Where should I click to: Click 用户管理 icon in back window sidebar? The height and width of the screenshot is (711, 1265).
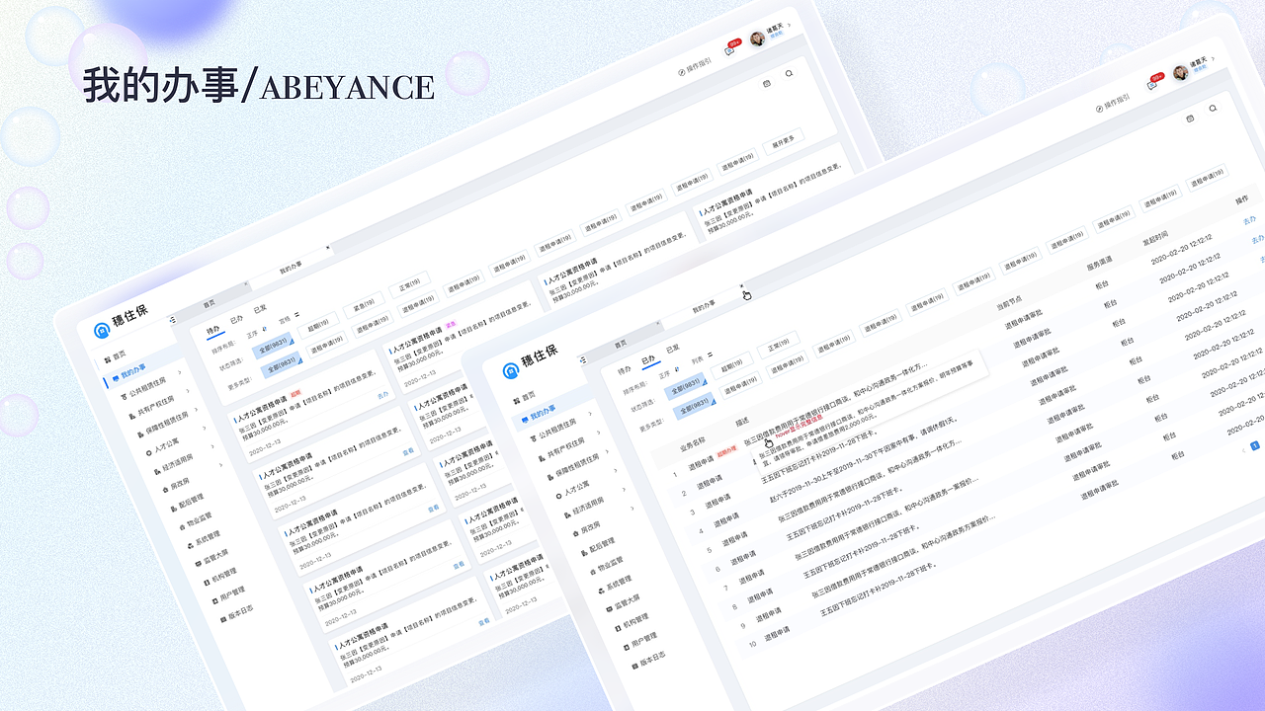pyautogui.click(x=215, y=600)
